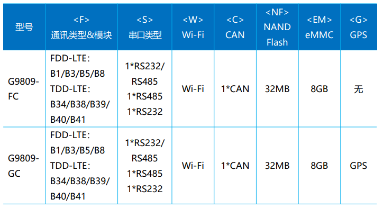
Task: Click the <C> CAN column header
Action: click(x=235, y=27)
